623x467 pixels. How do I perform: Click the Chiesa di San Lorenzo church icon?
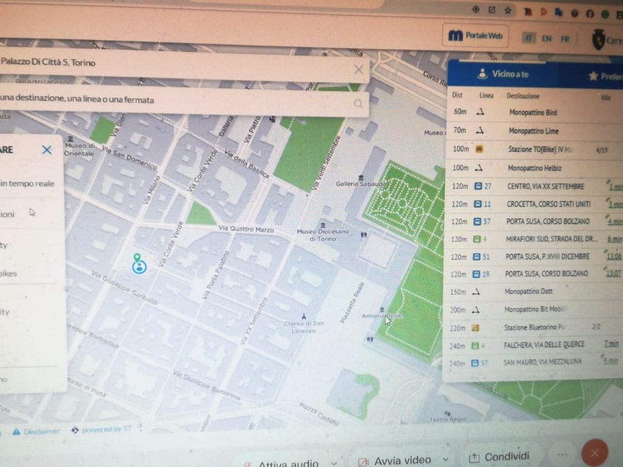click(x=304, y=316)
